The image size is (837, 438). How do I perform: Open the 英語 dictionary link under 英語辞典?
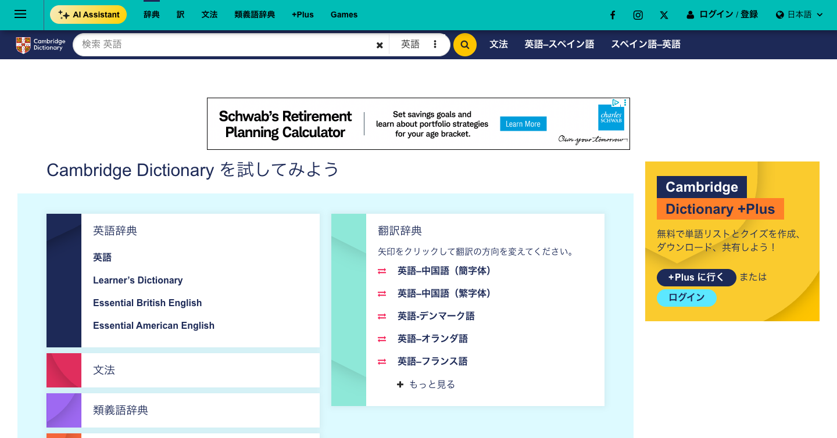pos(102,257)
